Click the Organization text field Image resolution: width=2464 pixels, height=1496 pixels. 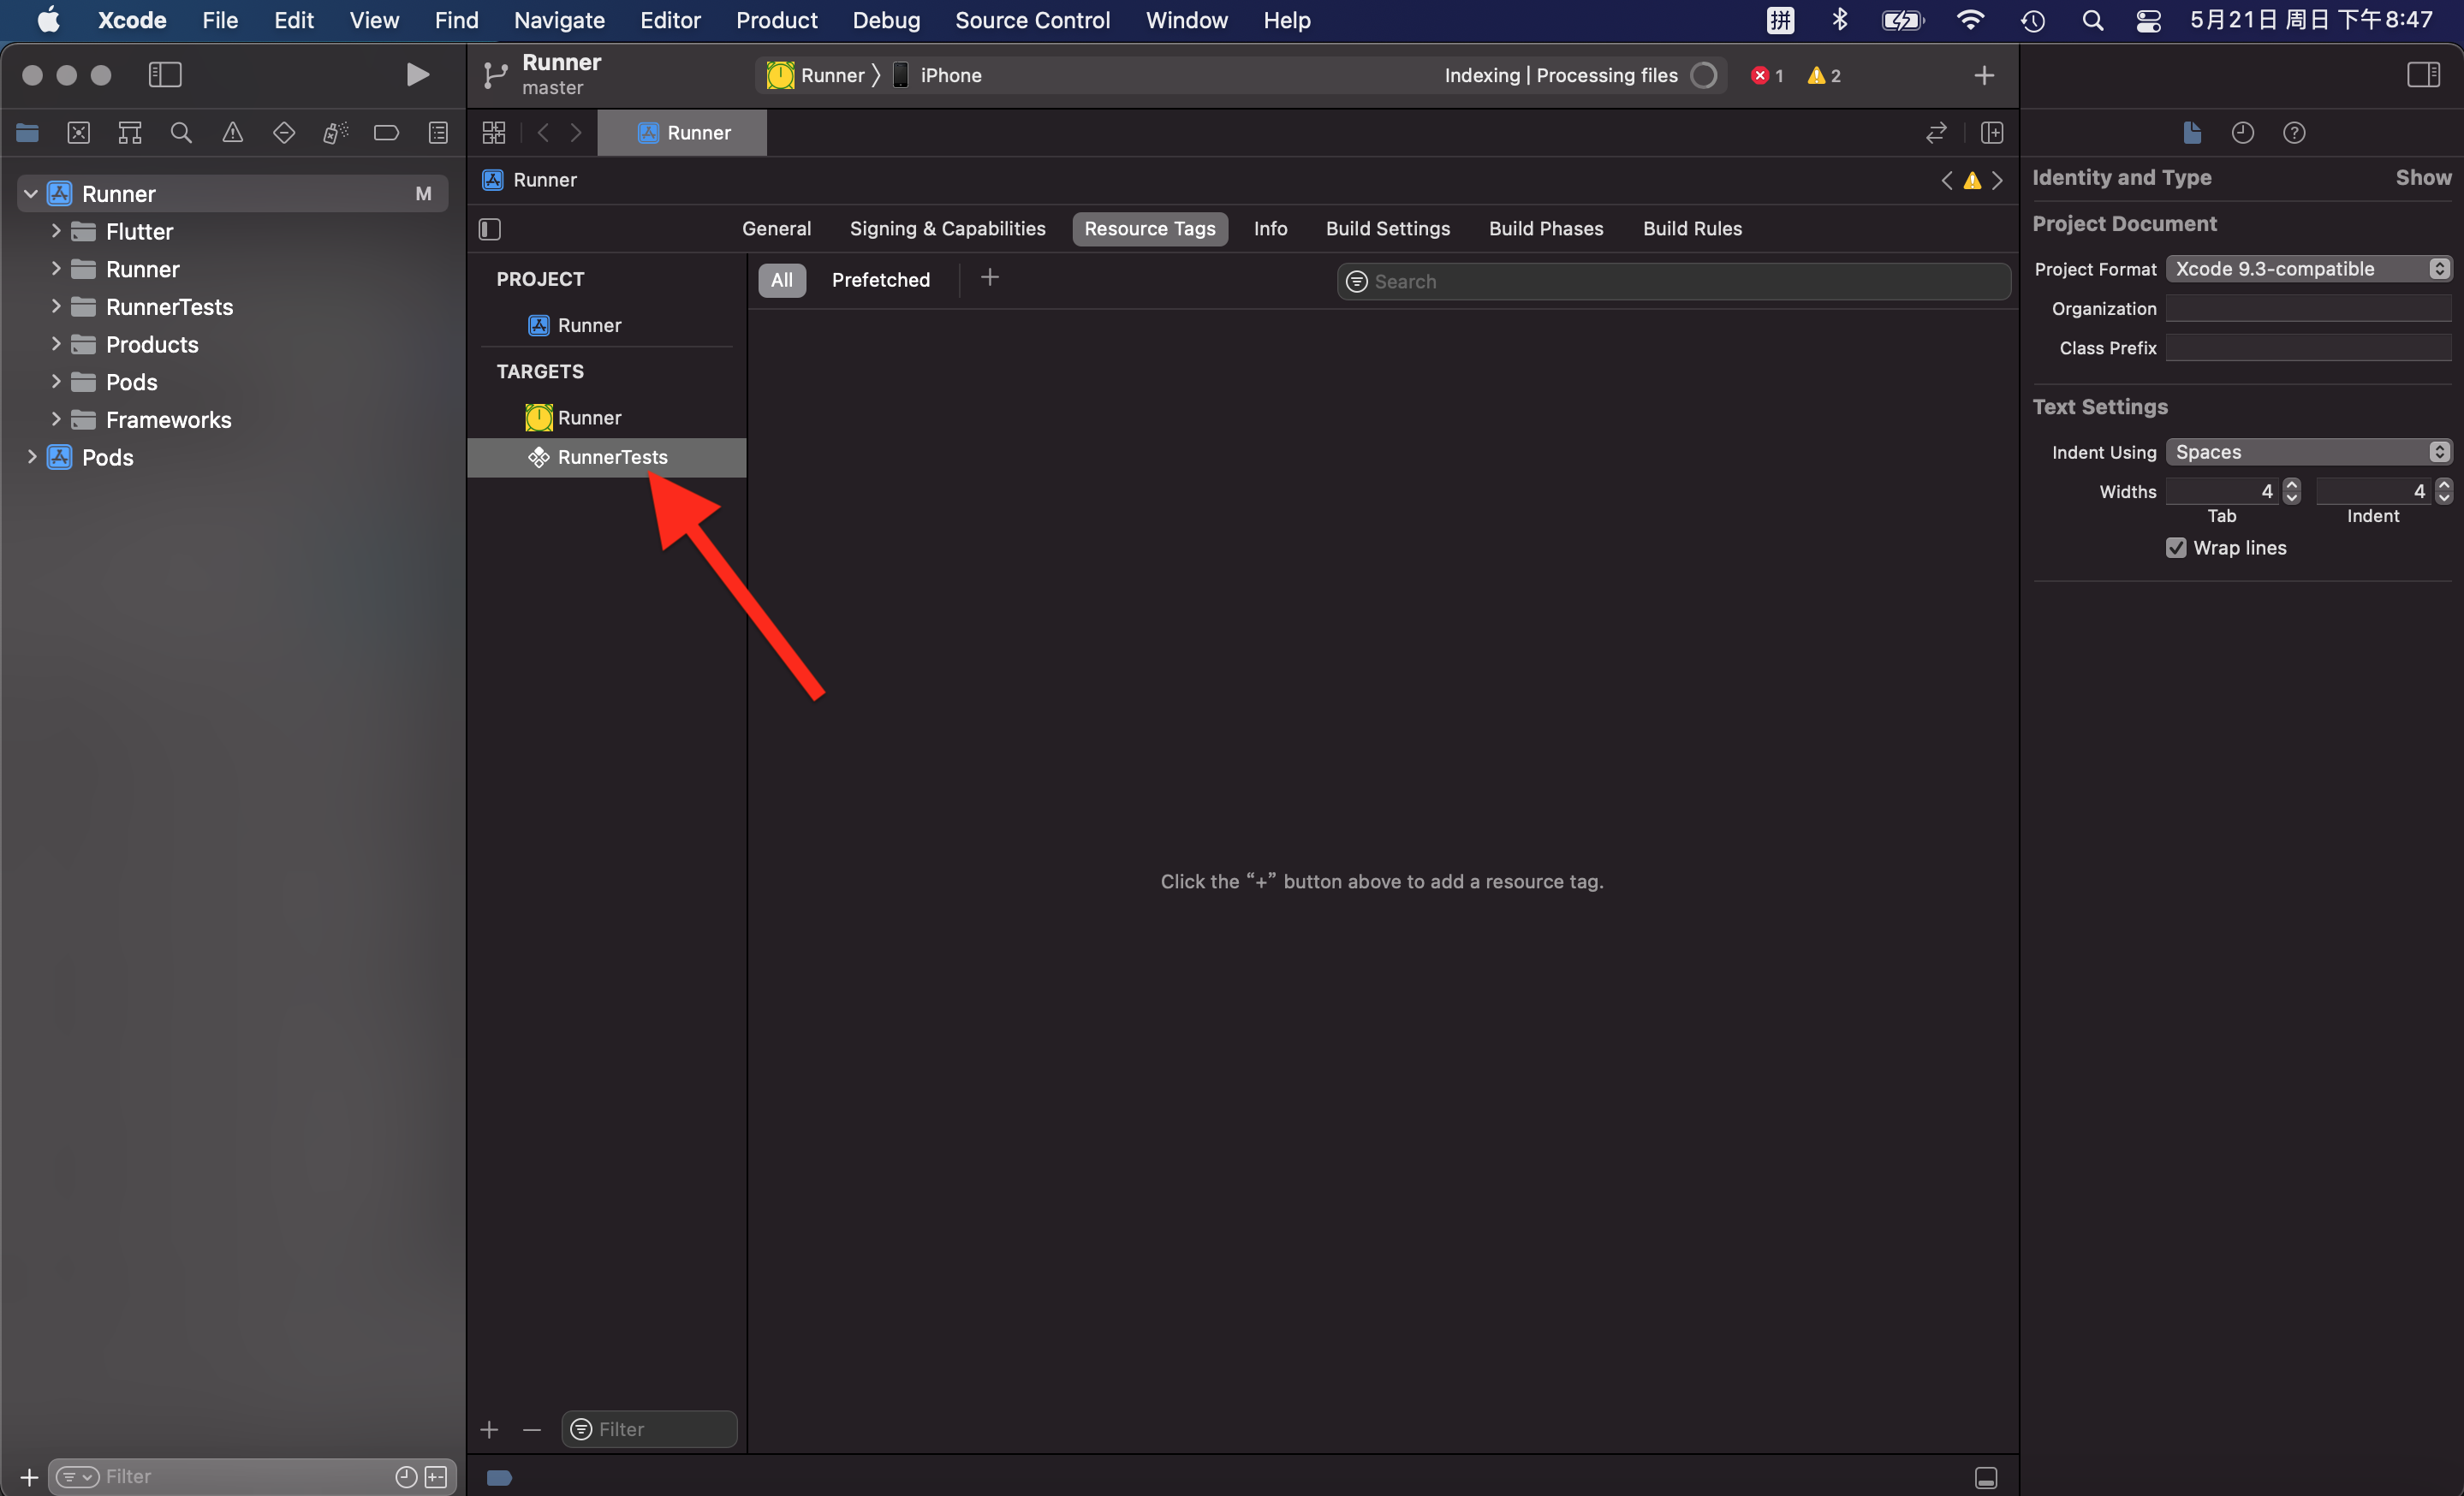click(x=2309, y=309)
